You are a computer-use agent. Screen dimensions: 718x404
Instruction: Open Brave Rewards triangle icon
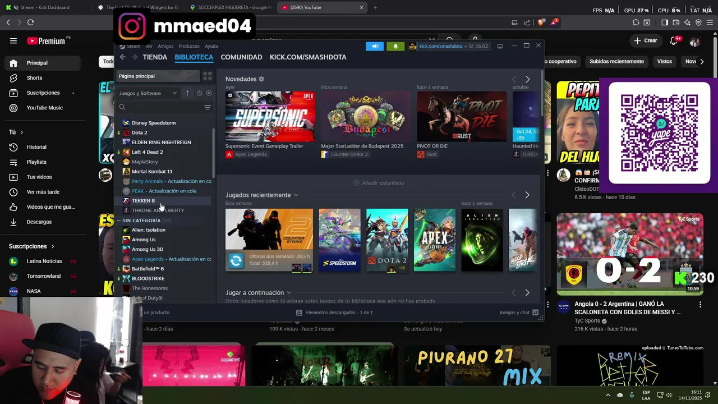[554, 22]
